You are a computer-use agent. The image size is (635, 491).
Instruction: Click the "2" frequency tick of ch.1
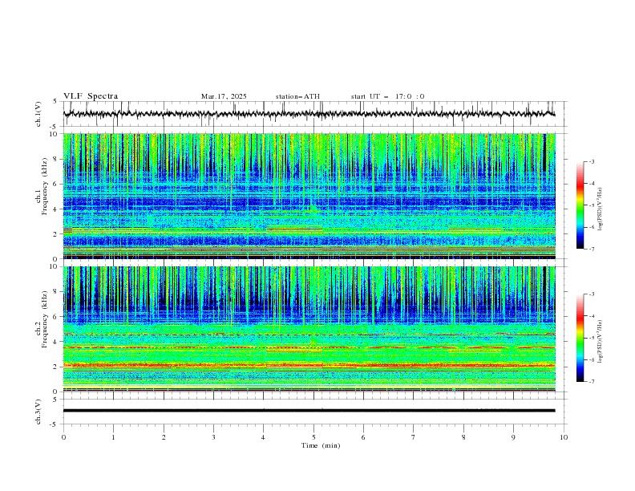click(x=56, y=234)
